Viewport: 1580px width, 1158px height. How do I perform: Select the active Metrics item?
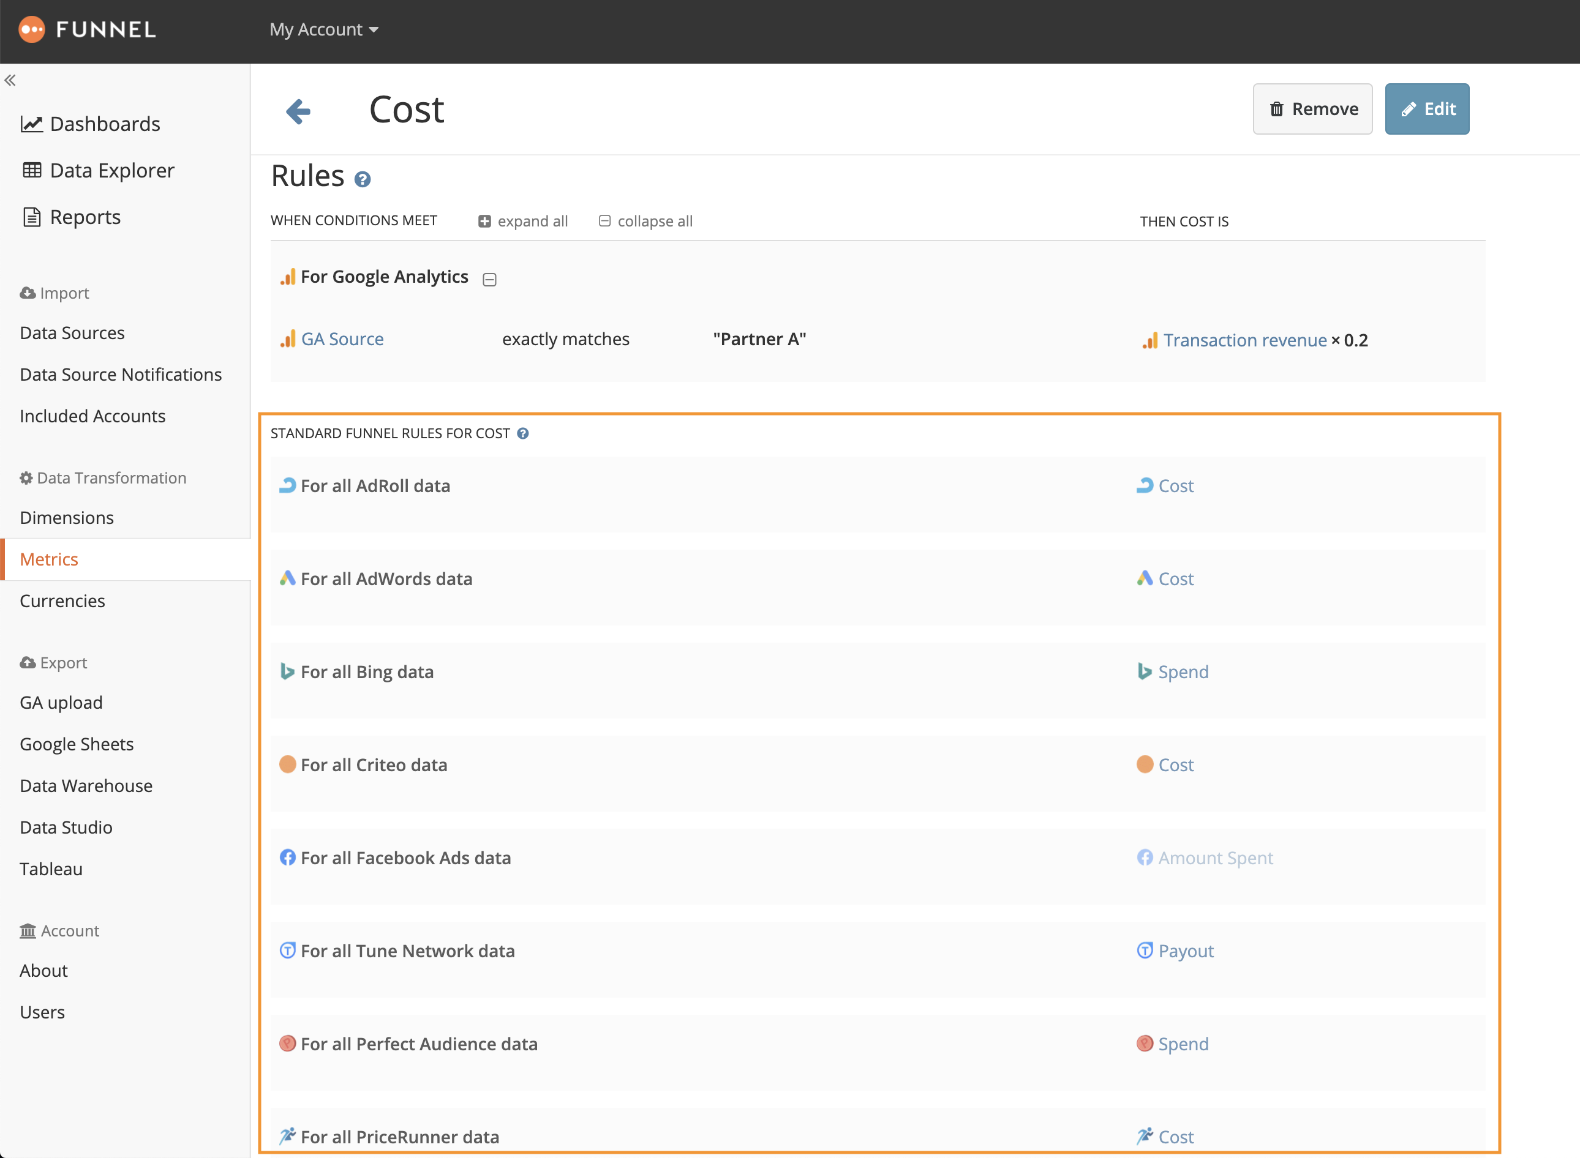point(49,559)
